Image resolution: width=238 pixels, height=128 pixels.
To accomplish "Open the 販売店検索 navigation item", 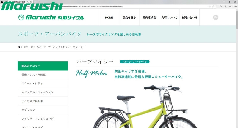I will tap(149, 17).
